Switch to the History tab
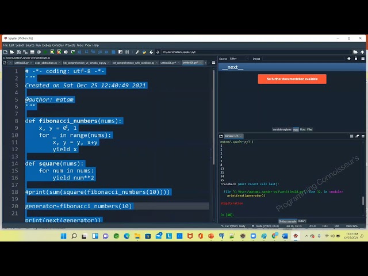 pyautogui.click(x=302, y=221)
